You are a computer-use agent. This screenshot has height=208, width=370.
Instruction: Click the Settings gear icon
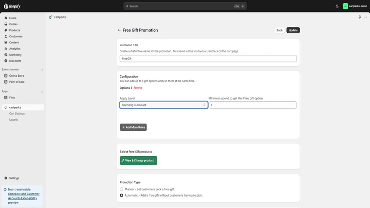tap(6, 178)
